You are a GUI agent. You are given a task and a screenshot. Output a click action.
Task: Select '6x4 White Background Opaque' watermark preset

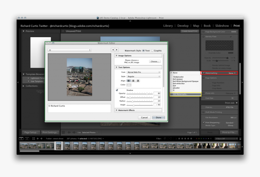pos(186,81)
